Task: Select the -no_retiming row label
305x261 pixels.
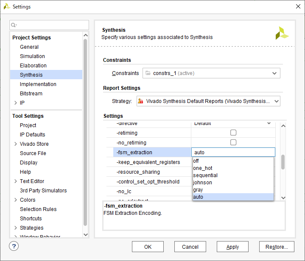Action: point(132,143)
